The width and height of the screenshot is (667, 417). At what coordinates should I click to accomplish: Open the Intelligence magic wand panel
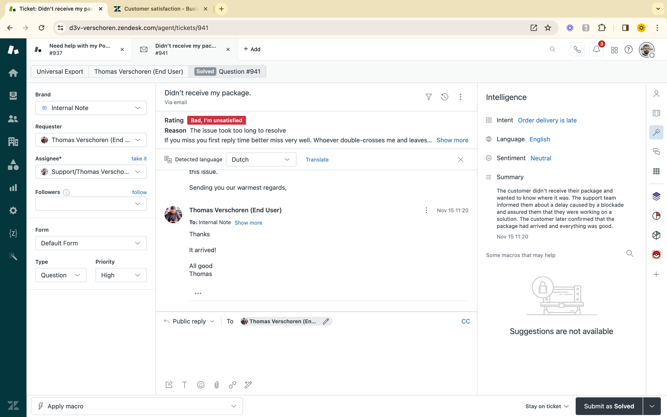pyautogui.click(x=656, y=132)
